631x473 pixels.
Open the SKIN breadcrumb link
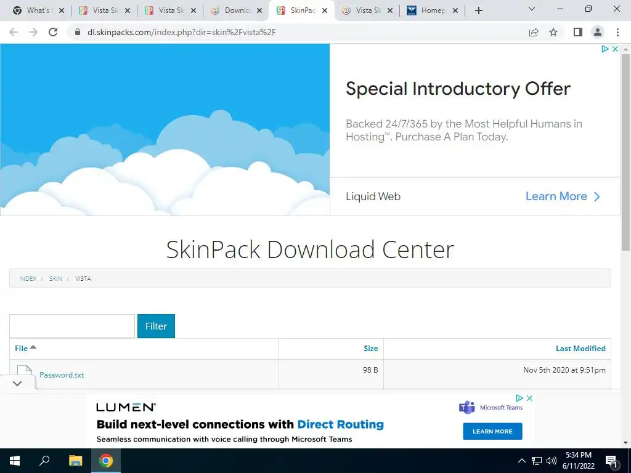tap(55, 279)
